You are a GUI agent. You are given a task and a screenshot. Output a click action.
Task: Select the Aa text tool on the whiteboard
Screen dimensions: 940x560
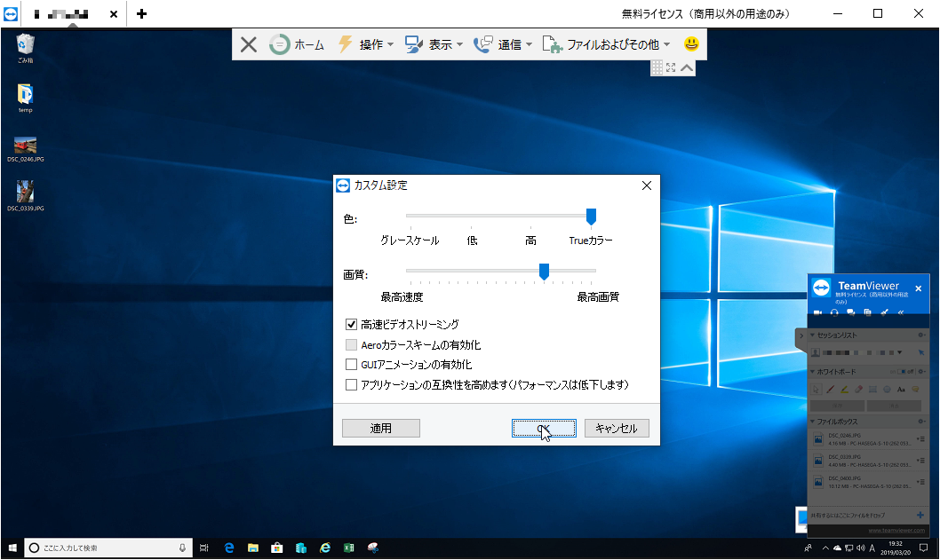(x=901, y=390)
